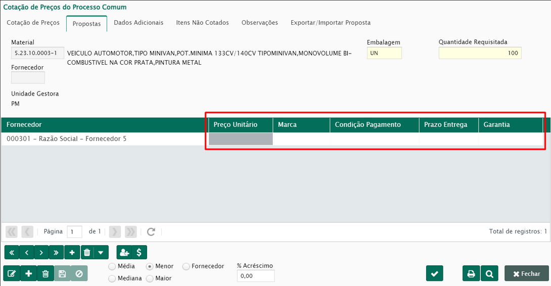Viewport: 551px width, 286px height.
Task: Open the Exportar/Importar Proposta tab
Action: coord(330,23)
